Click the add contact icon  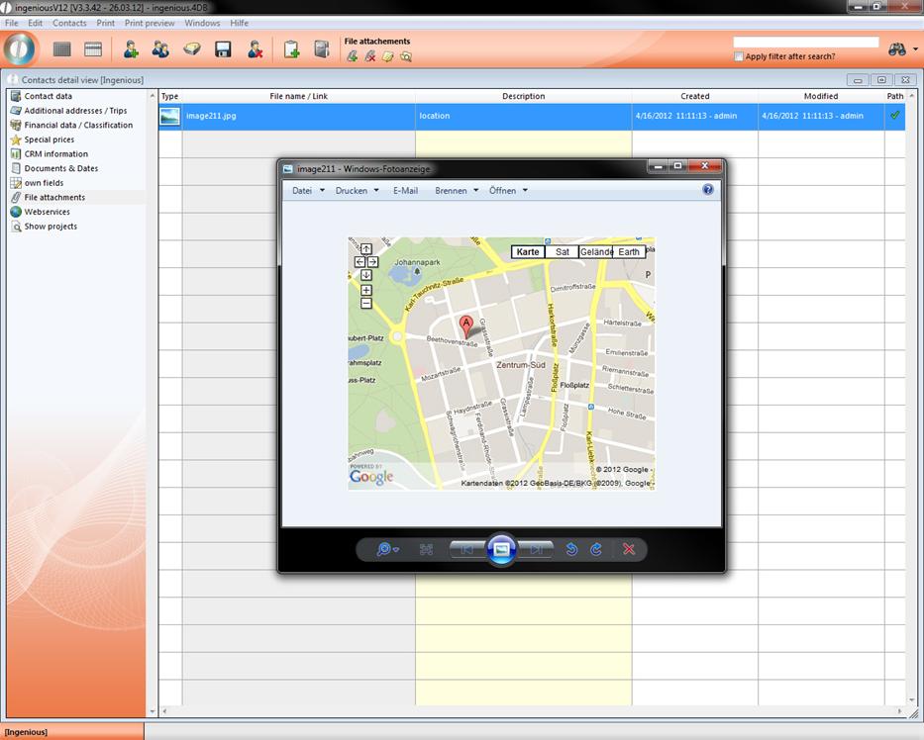(x=130, y=49)
